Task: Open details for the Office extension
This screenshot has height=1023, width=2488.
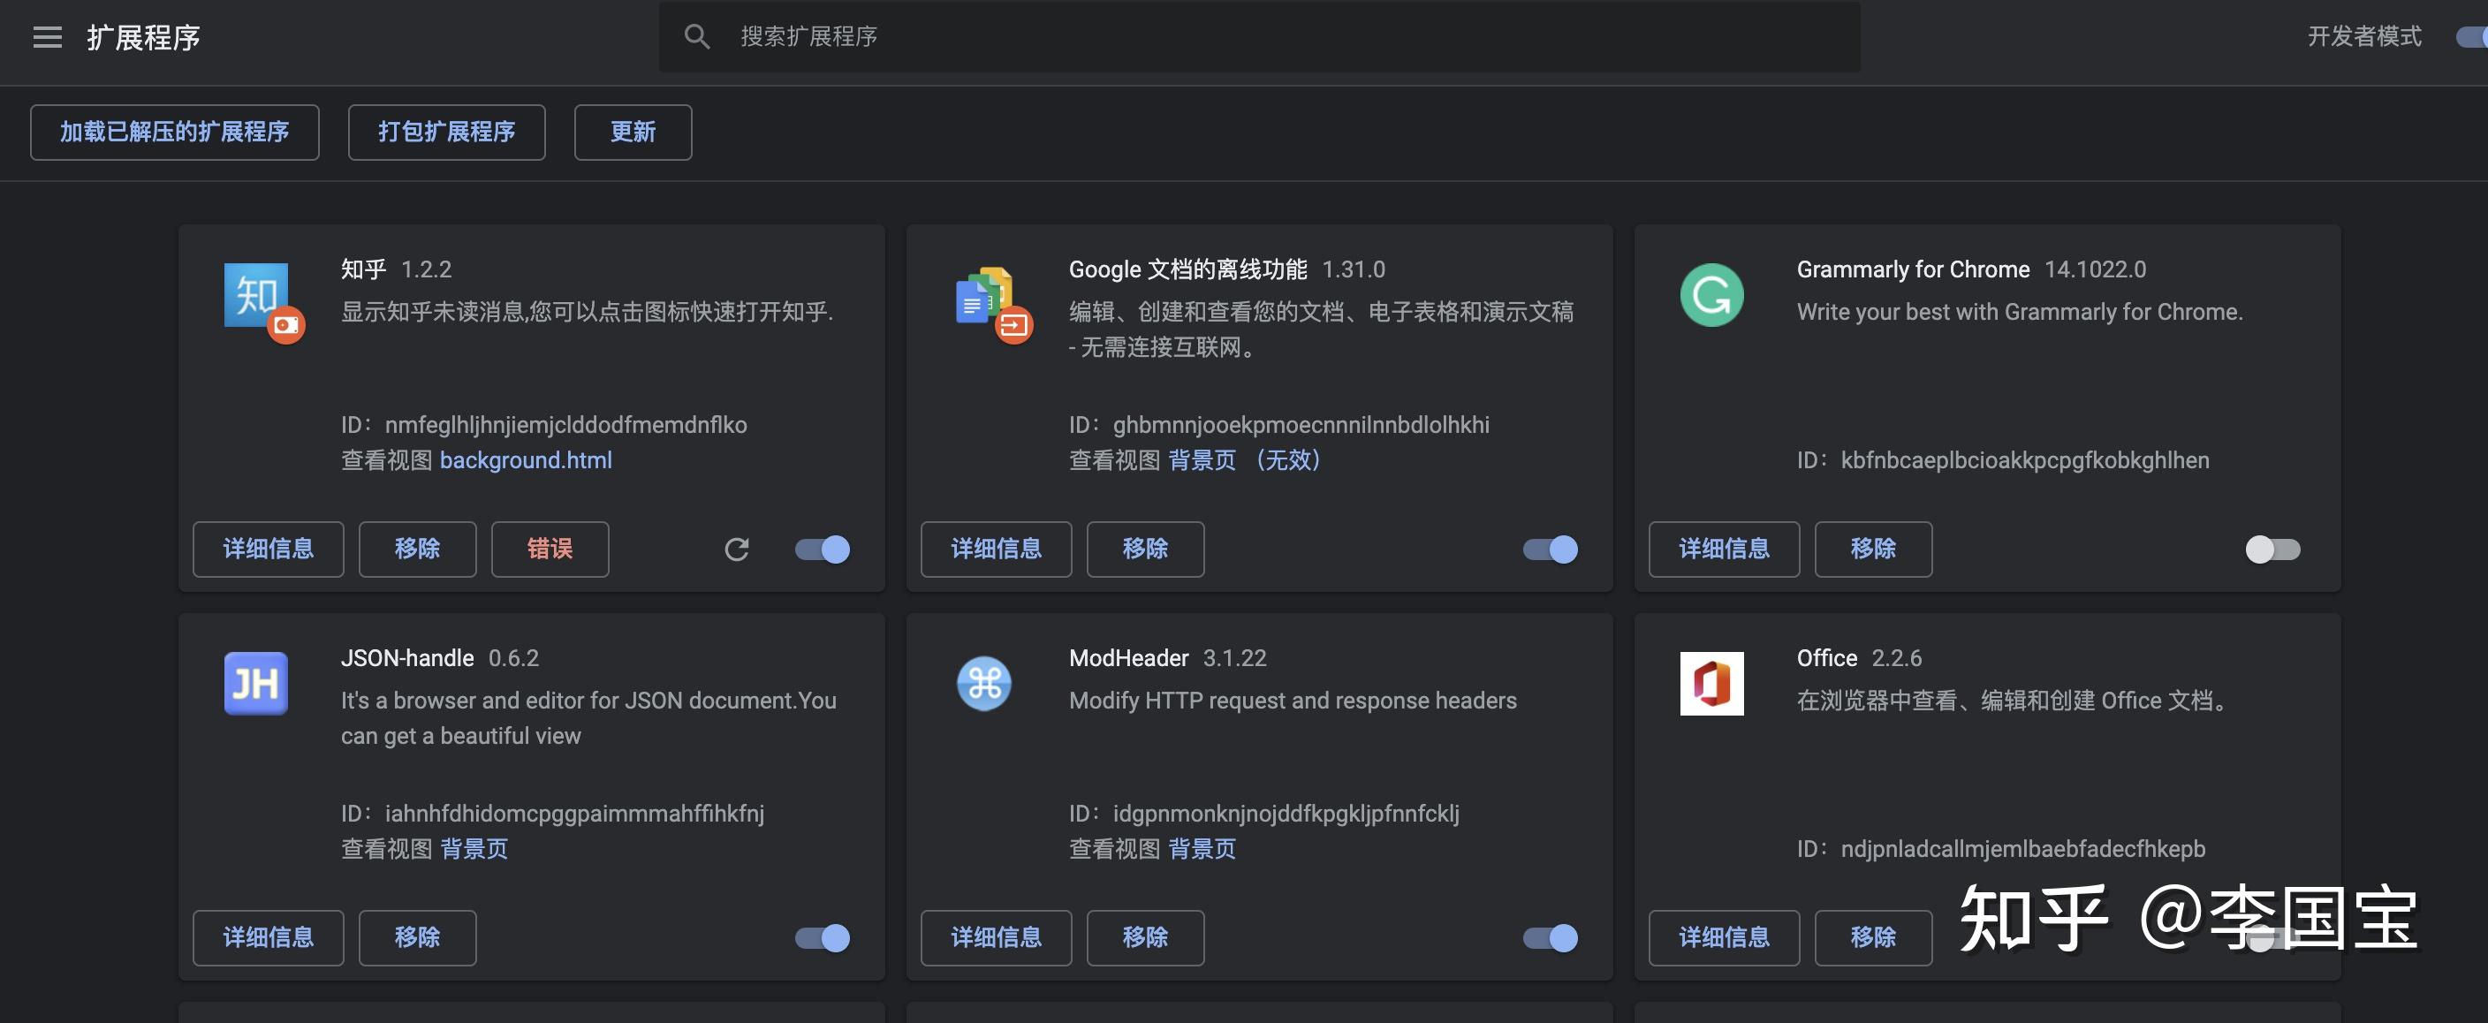Action: (1724, 938)
